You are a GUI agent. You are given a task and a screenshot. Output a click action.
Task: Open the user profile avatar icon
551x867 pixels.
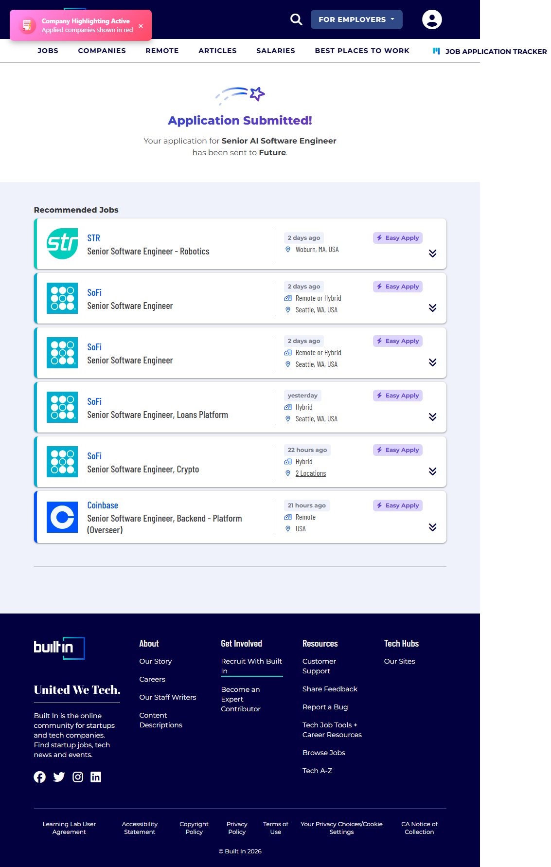431,19
